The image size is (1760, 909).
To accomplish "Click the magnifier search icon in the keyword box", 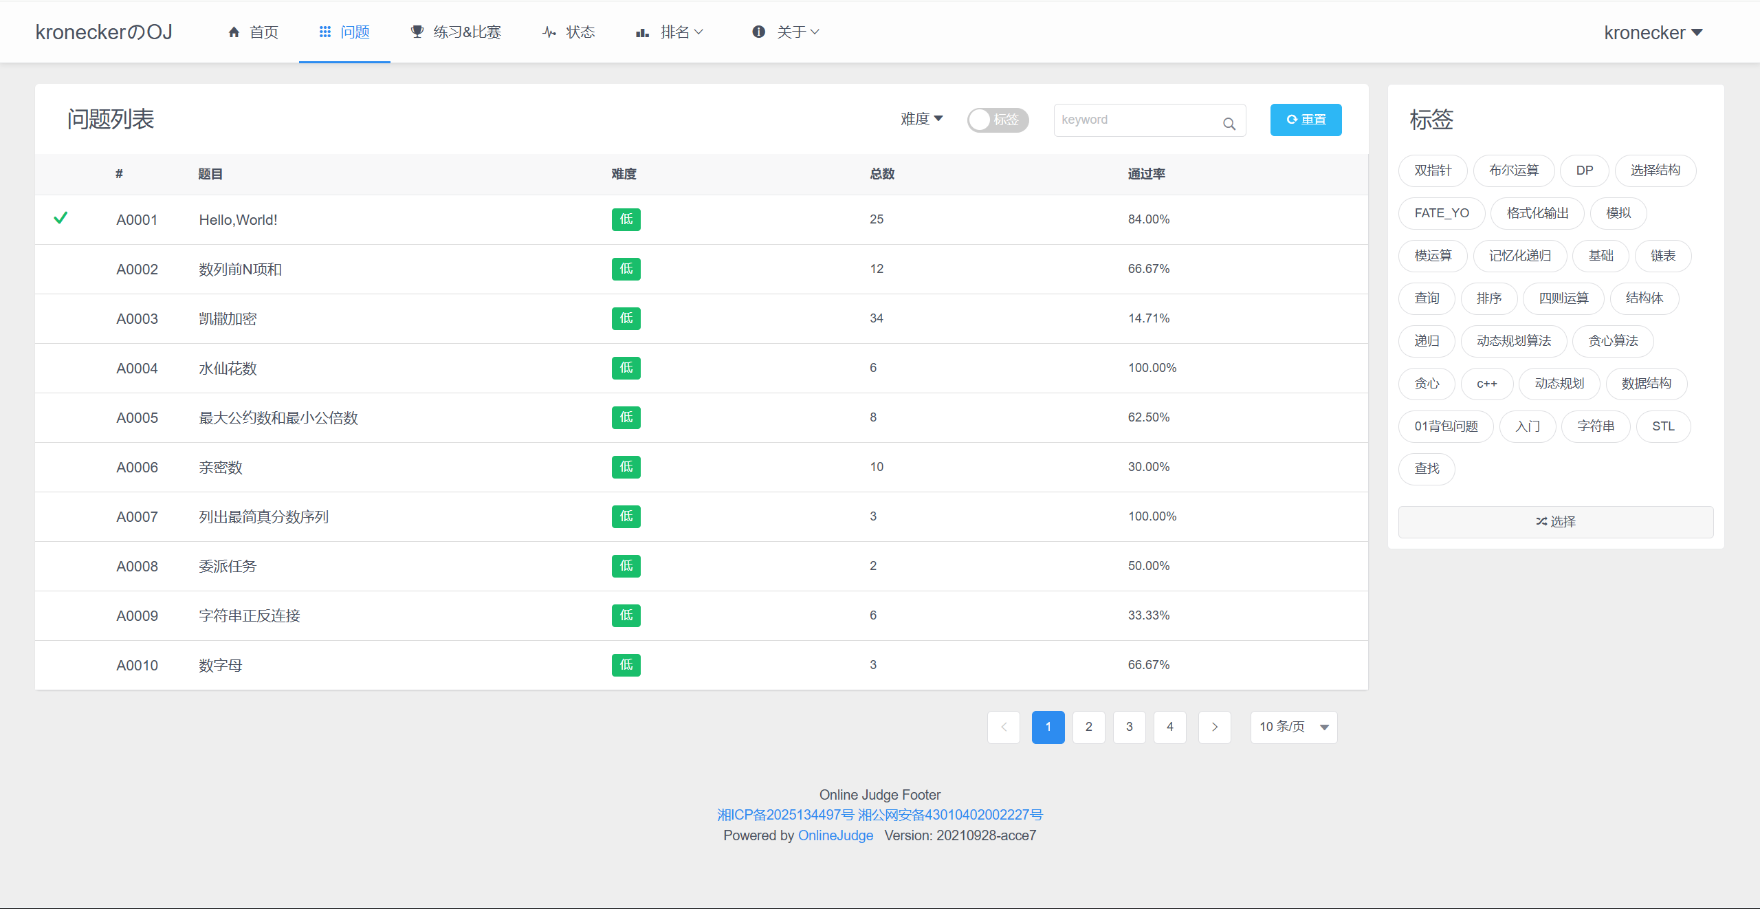I will click(1229, 124).
